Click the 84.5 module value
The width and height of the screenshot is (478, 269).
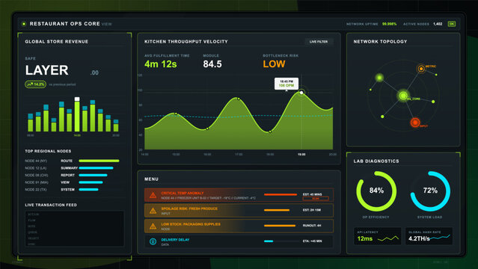pos(212,64)
